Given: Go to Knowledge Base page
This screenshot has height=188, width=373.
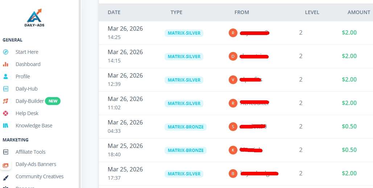Looking at the screenshot, I should (x=34, y=126).
